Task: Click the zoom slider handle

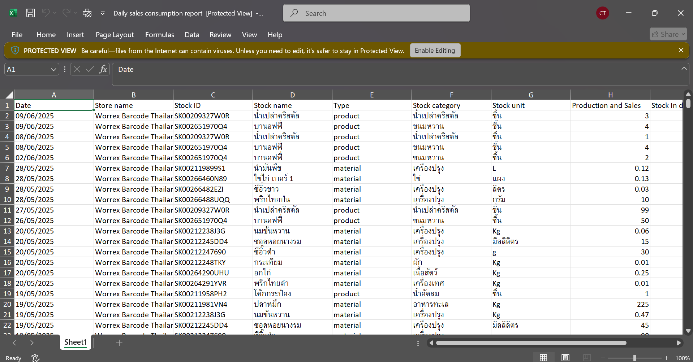Action: (x=634, y=358)
